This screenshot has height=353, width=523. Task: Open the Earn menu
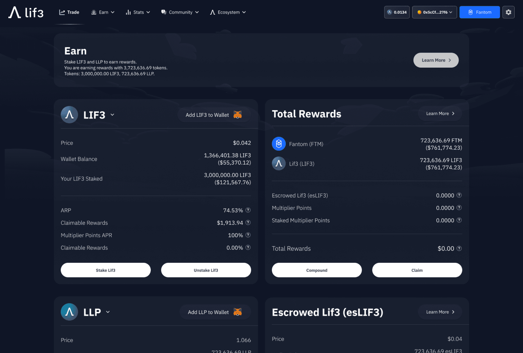(103, 12)
